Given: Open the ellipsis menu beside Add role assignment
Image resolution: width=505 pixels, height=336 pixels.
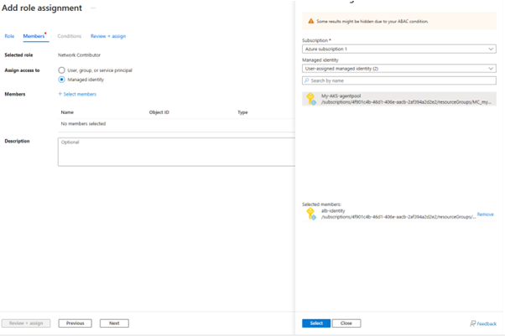Looking at the screenshot, I should coord(93,8).
